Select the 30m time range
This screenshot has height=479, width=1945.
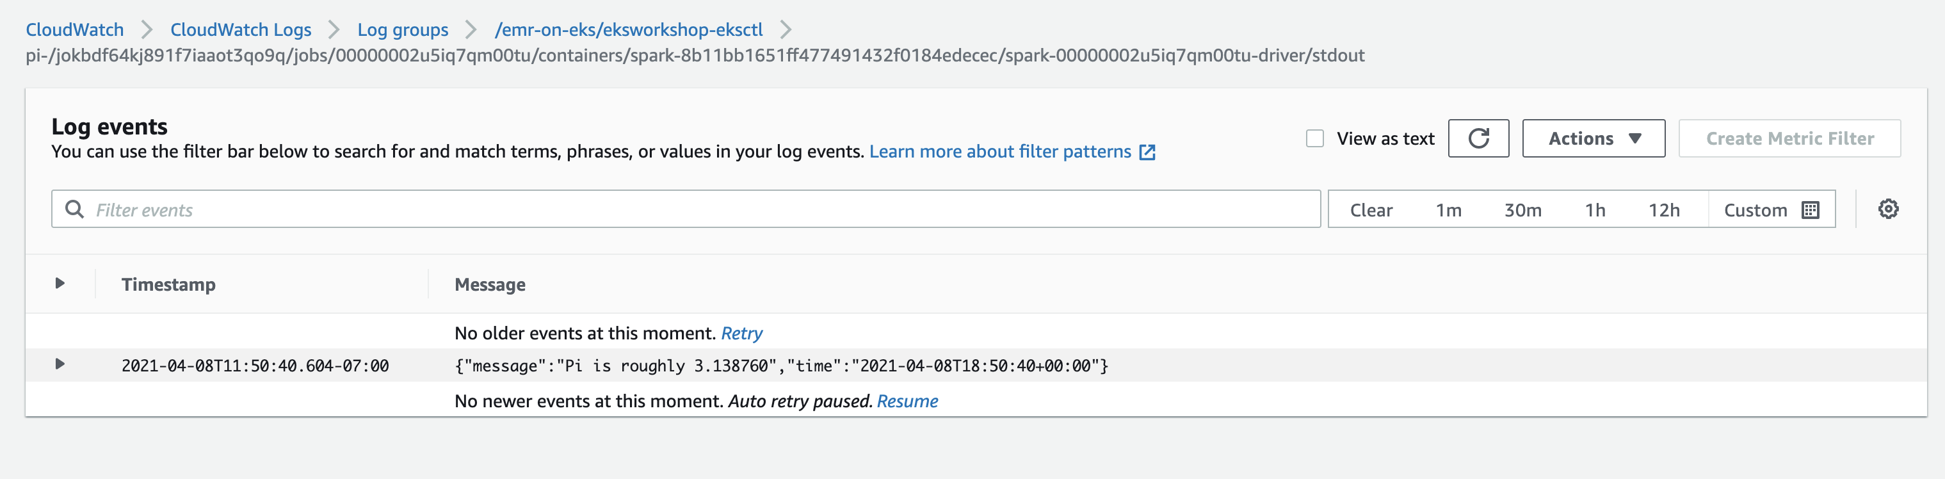pyautogui.click(x=1522, y=210)
